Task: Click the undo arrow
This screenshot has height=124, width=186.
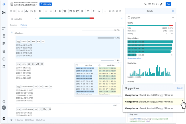Action: pos(19,11)
